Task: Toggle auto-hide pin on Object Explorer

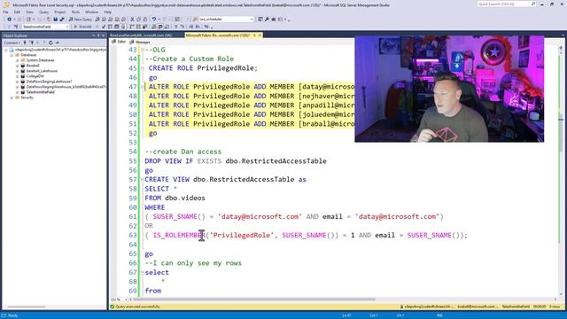Action: coord(98,35)
